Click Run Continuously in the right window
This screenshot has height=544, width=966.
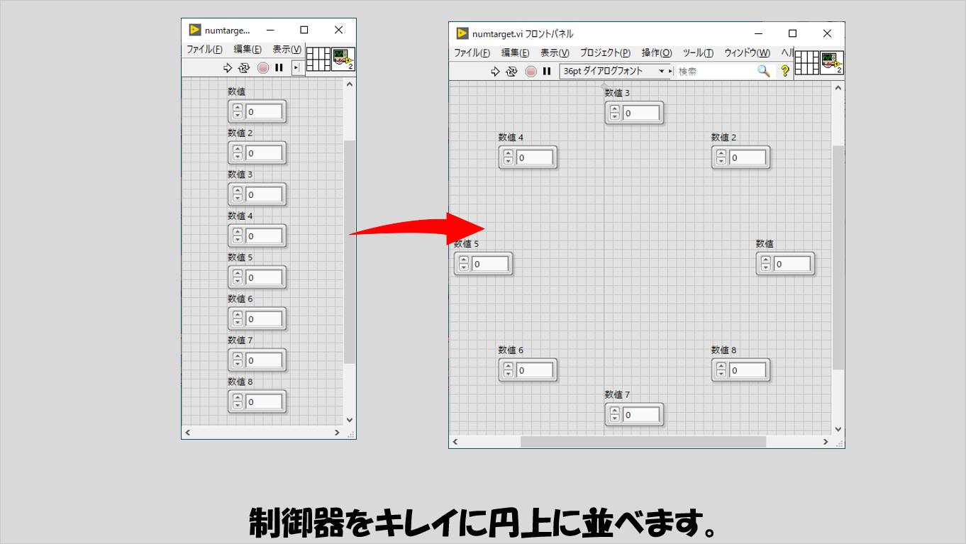(x=511, y=71)
